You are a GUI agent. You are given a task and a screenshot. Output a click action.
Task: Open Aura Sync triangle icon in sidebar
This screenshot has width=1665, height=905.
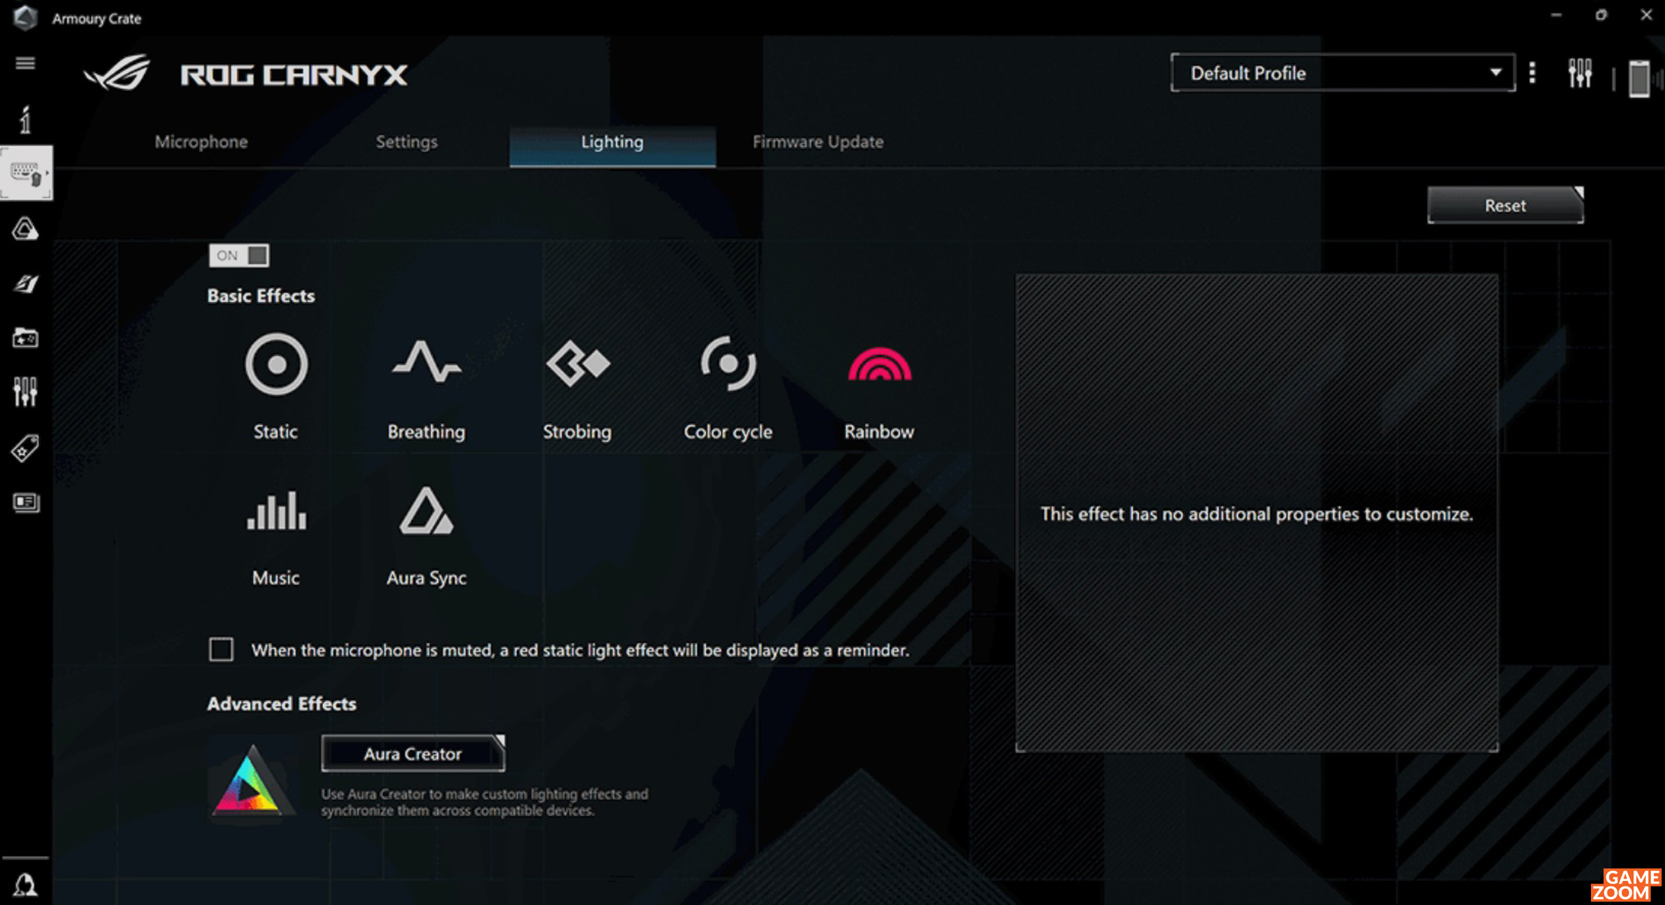pos(26,229)
